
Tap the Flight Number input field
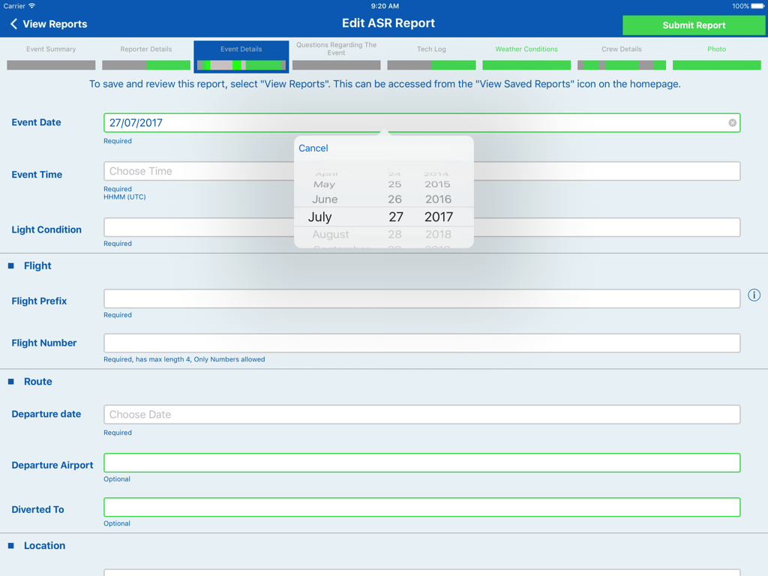tap(421, 343)
